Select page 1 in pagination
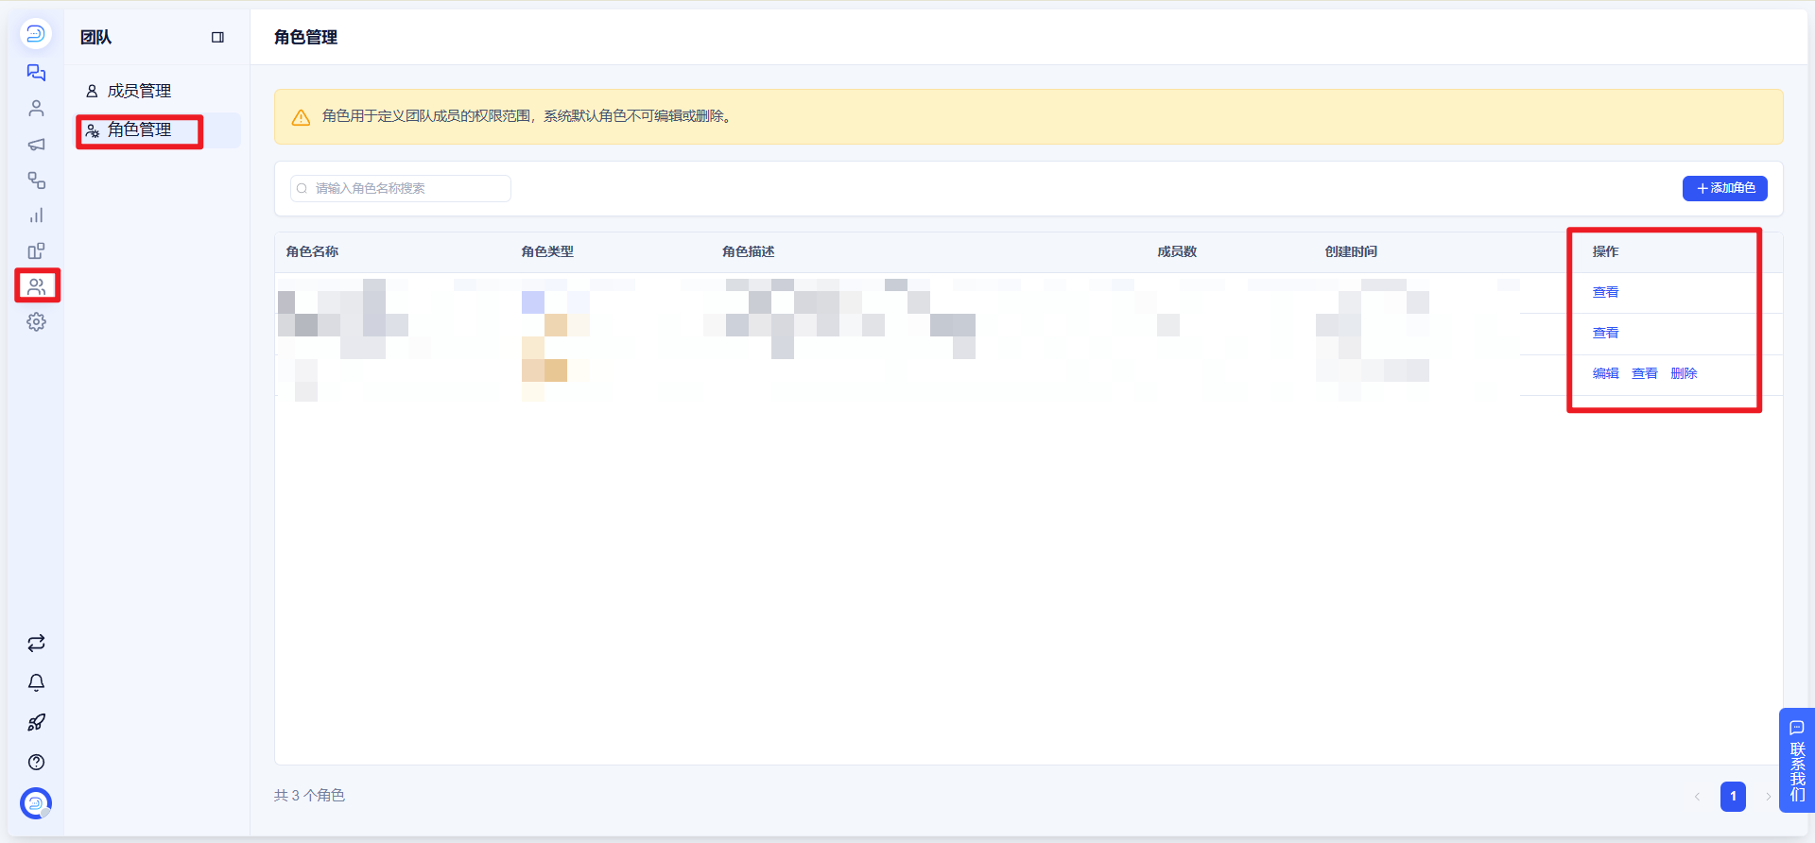1815x843 pixels. pos(1733,796)
